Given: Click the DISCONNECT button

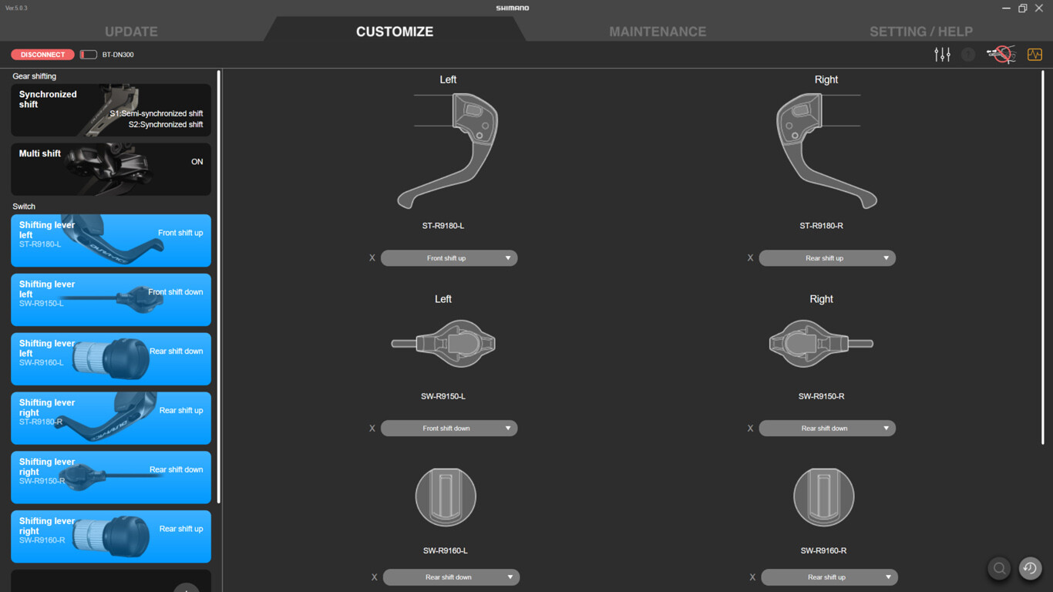Looking at the screenshot, I should (42, 55).
